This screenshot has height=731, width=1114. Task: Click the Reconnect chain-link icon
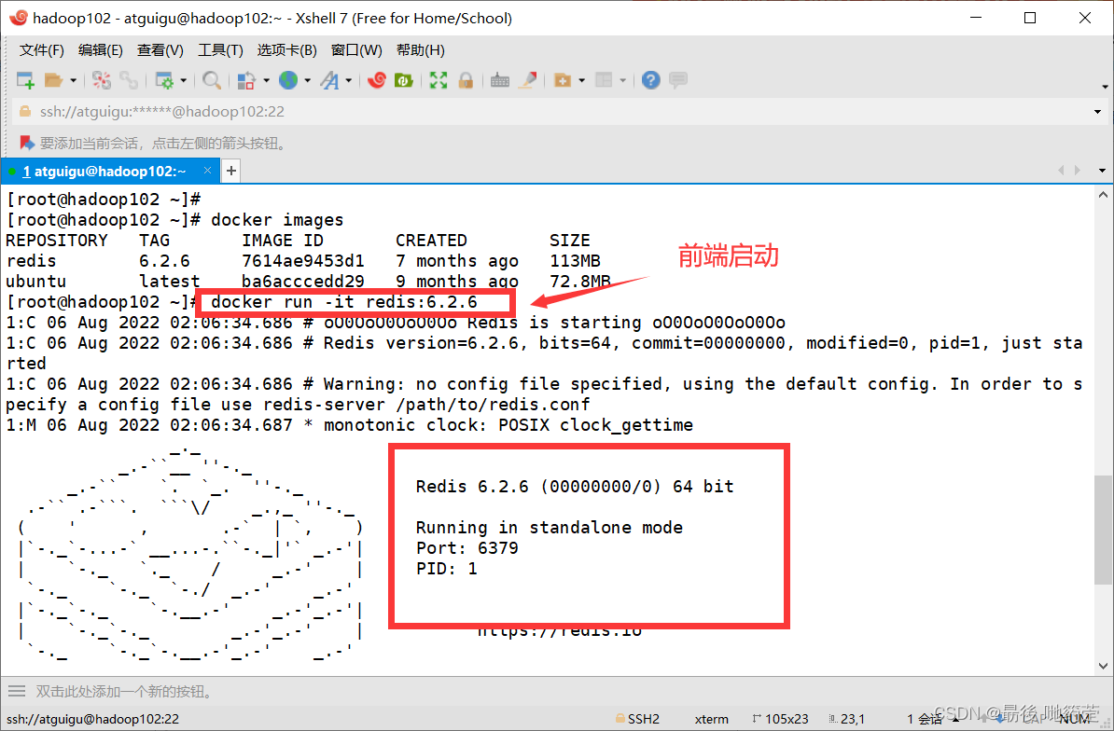tap(129, 80)
